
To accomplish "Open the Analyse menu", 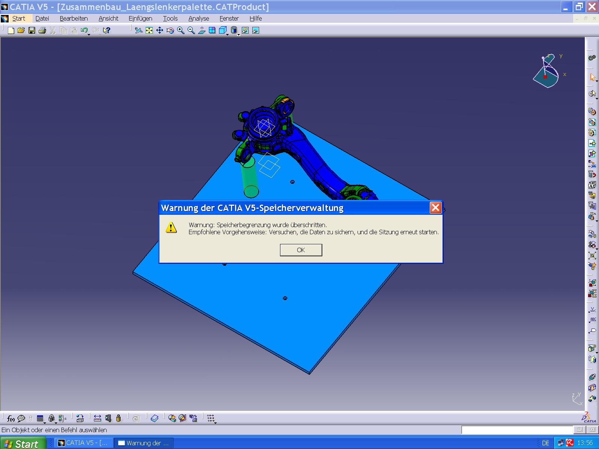I will (x=199, y=18).
